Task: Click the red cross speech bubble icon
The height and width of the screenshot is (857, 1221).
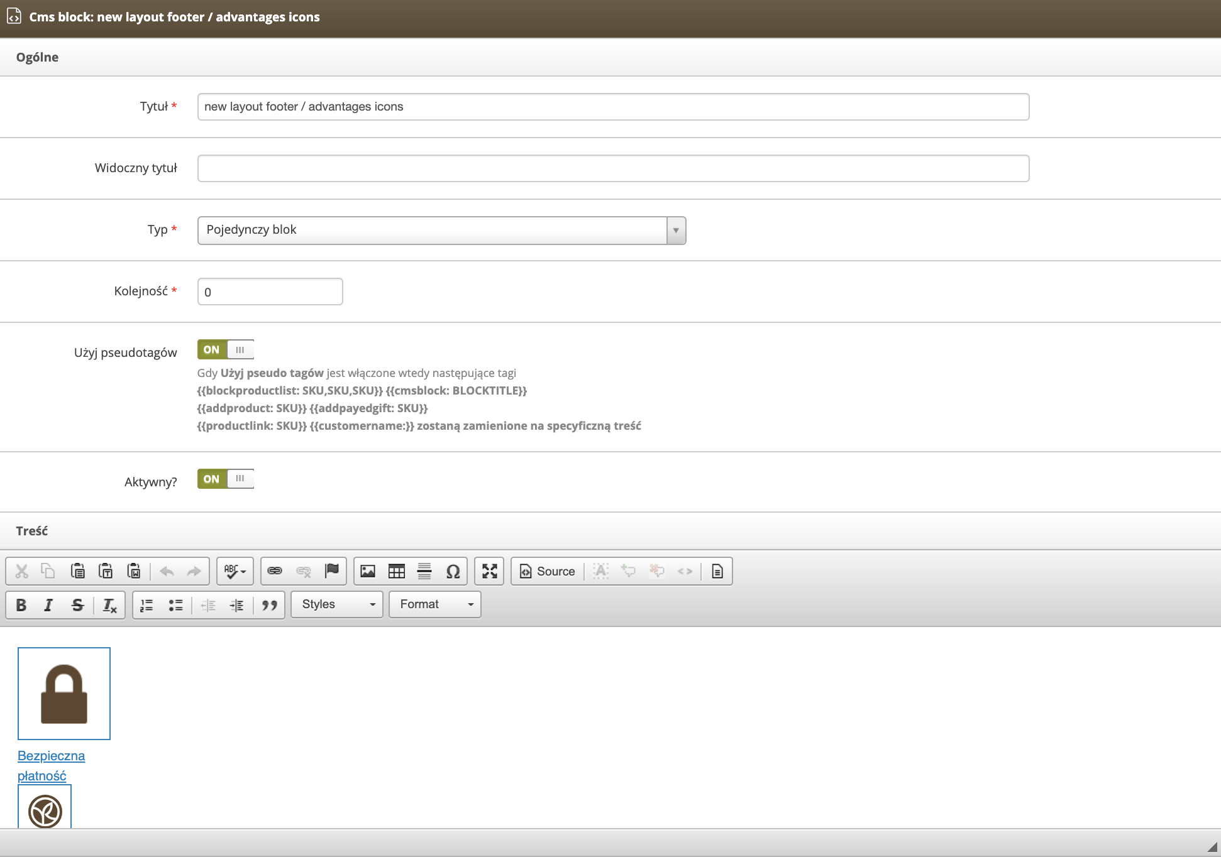Action: [x=657, y=571]
